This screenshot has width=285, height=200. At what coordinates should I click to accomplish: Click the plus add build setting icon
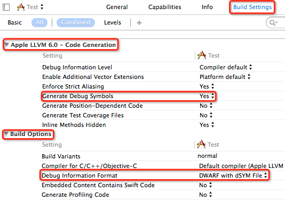pyautogui.click(x=139, y=23)
